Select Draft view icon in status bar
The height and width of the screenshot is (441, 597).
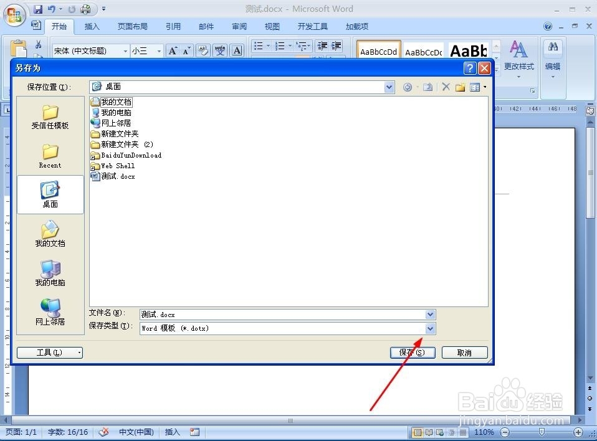click(463, 432)
